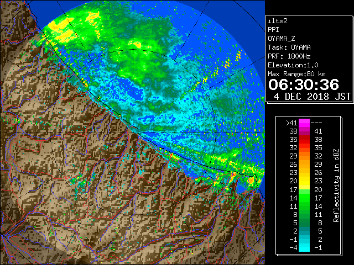The image size is (354, 265).
Task: Pick the bright green 14 dBZ legend color
Action: [x=304, y=198]
